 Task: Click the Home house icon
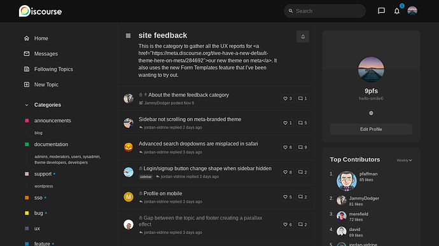pyautogui.click(x=27, y=38)
